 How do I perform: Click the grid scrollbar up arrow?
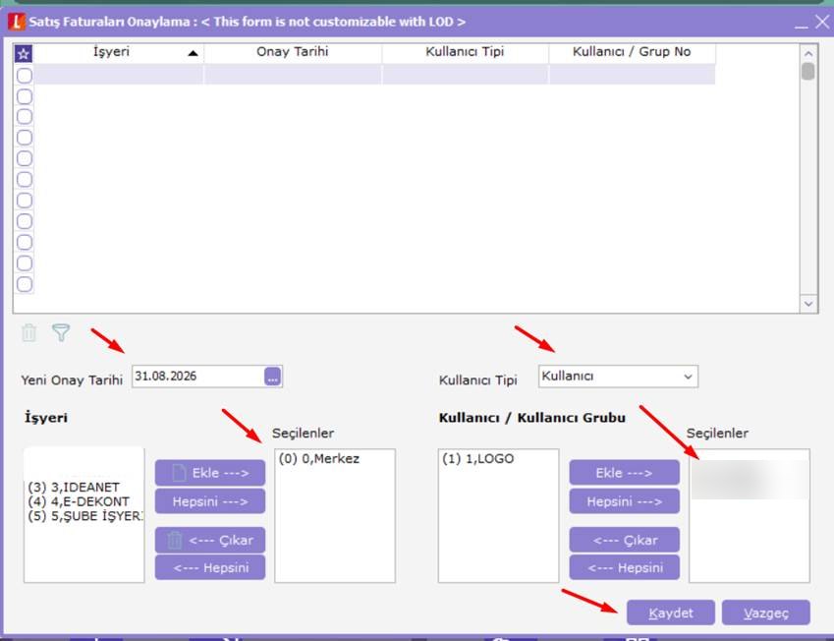coord(808,53)
